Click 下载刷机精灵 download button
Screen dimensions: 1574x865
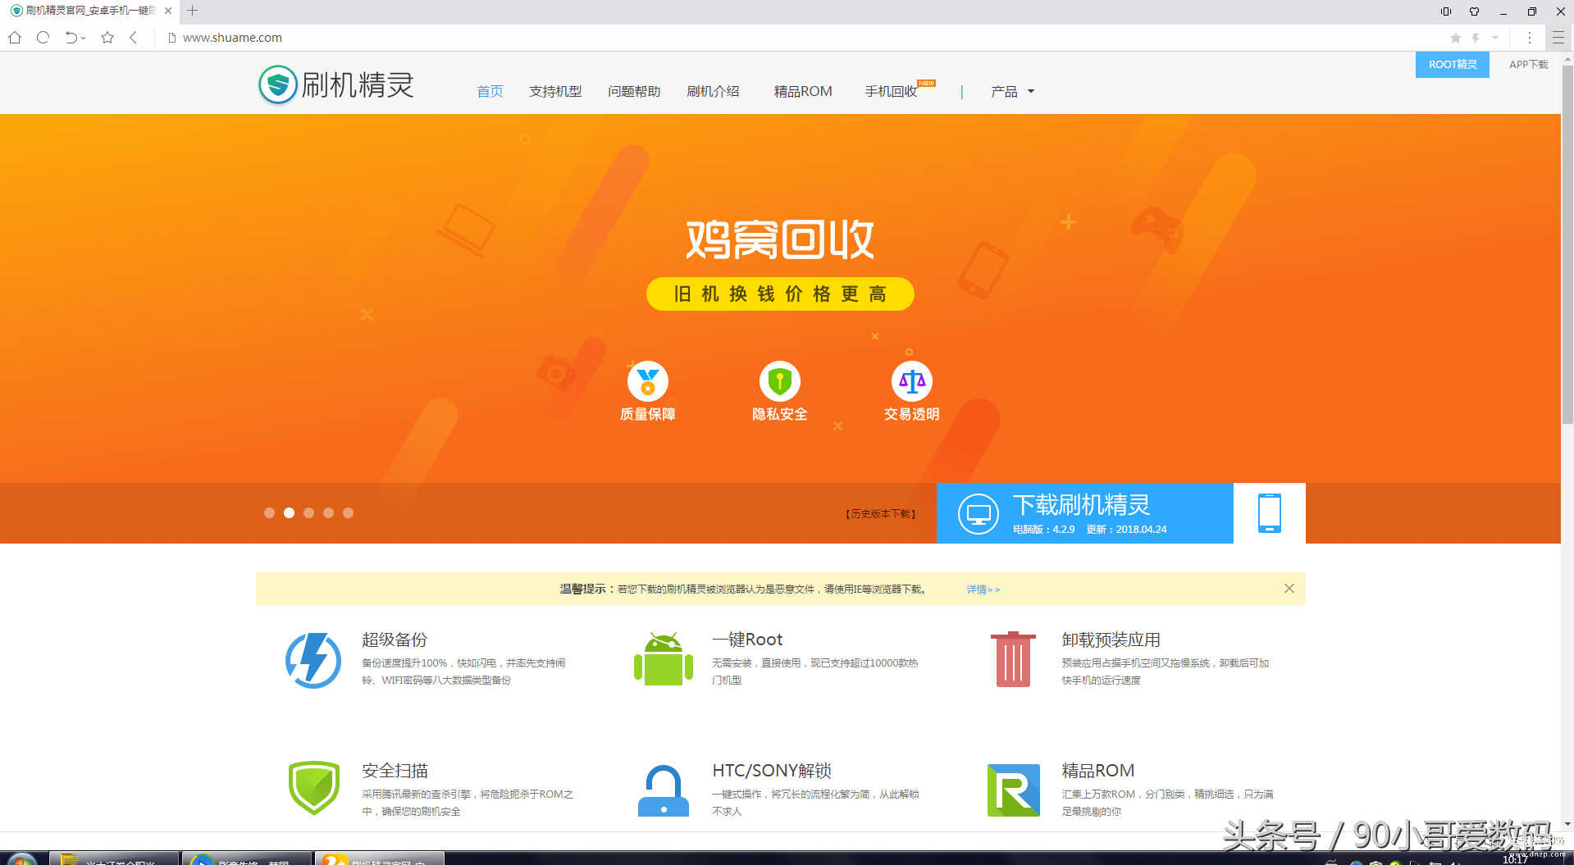pos(1085,513)
